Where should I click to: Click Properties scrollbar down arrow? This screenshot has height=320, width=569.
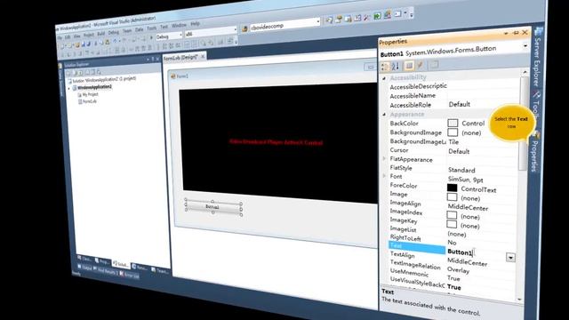pos(519,300)
